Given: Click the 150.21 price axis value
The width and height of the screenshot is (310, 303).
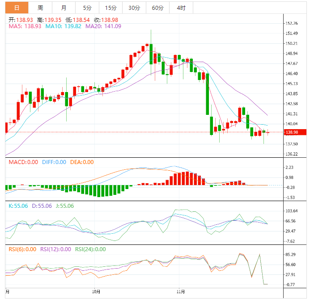Looking at the screenshot, I should [291, 43].
